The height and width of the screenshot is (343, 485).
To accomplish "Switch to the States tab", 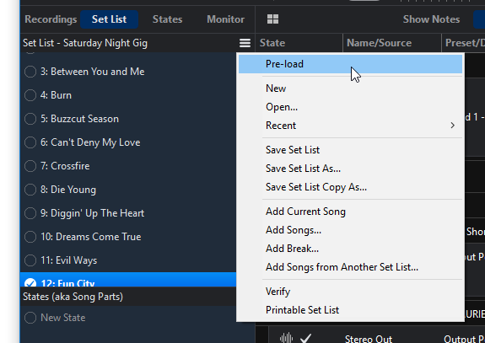I will pos(167,19).
